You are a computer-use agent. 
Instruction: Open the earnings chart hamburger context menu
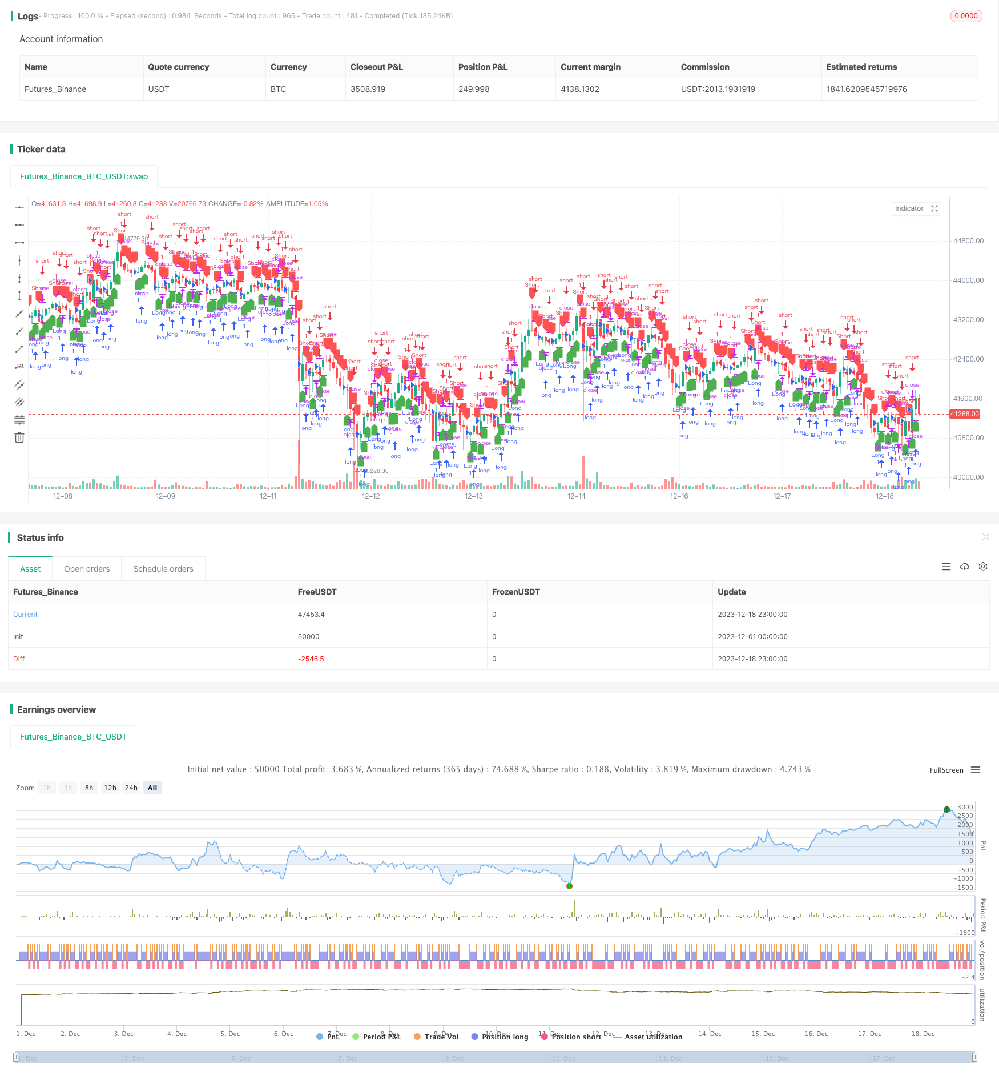pos(976,770)
